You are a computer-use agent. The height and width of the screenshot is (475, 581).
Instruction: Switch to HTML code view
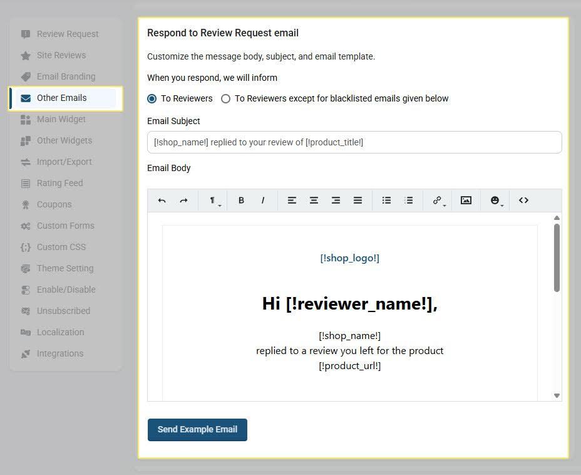point(523,200)
